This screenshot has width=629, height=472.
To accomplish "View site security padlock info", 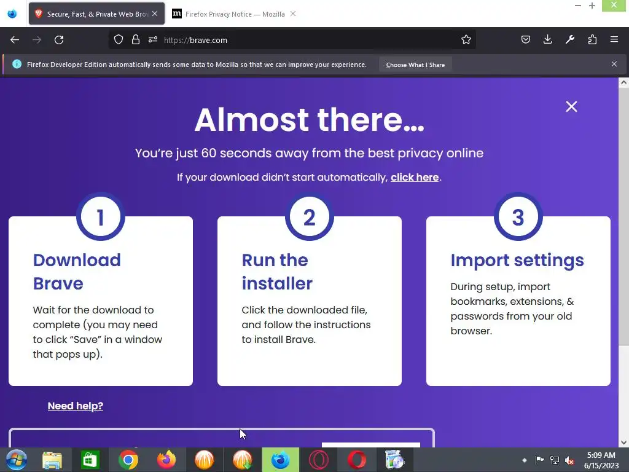I will [x=136, y=40].
